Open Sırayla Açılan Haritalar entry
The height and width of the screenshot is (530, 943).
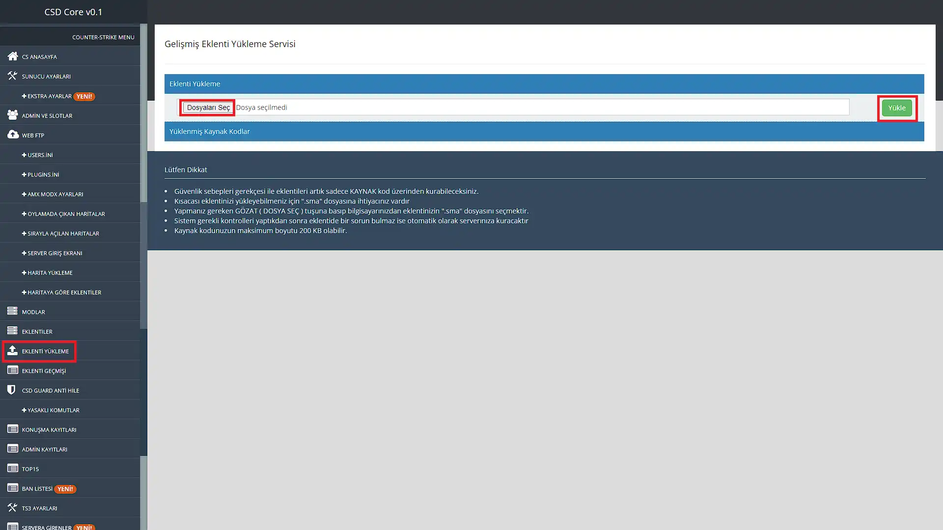[x=70, y=233]
